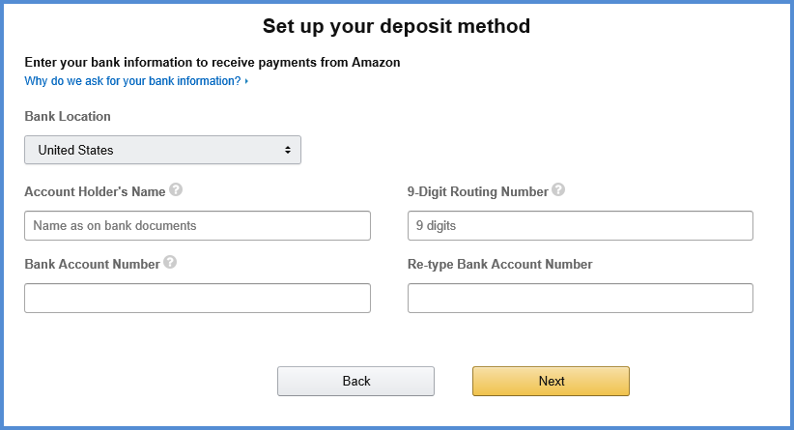Viewport: 794px width, 430px height.
Task: Select the Bank Account Number text box
Action: click(x=197, y=298)
